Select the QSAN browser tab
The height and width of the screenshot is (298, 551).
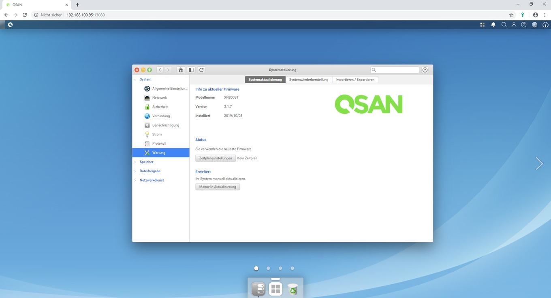[x=37, y=5]
